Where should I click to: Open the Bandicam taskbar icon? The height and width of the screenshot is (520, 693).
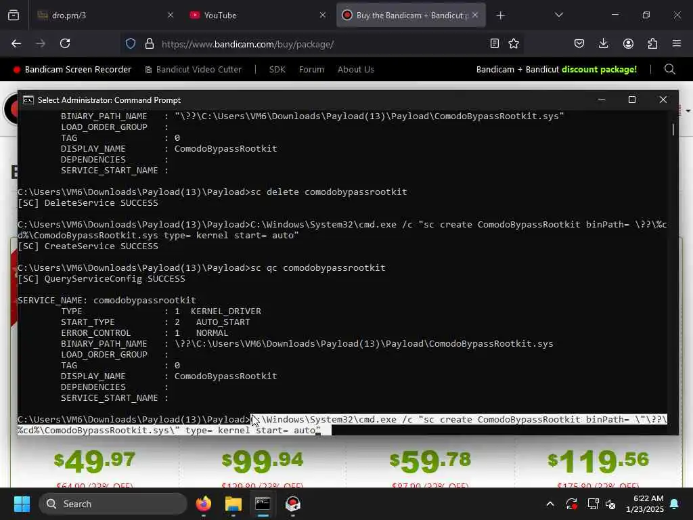click(292, 504)
